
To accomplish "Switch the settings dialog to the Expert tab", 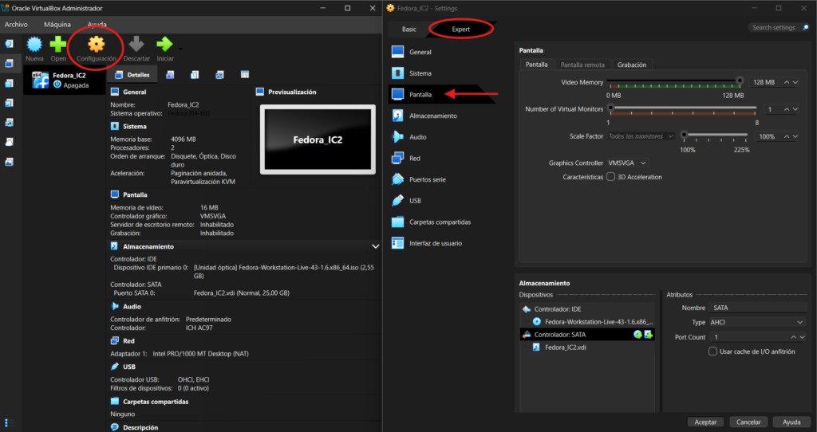I will (460, 29).
